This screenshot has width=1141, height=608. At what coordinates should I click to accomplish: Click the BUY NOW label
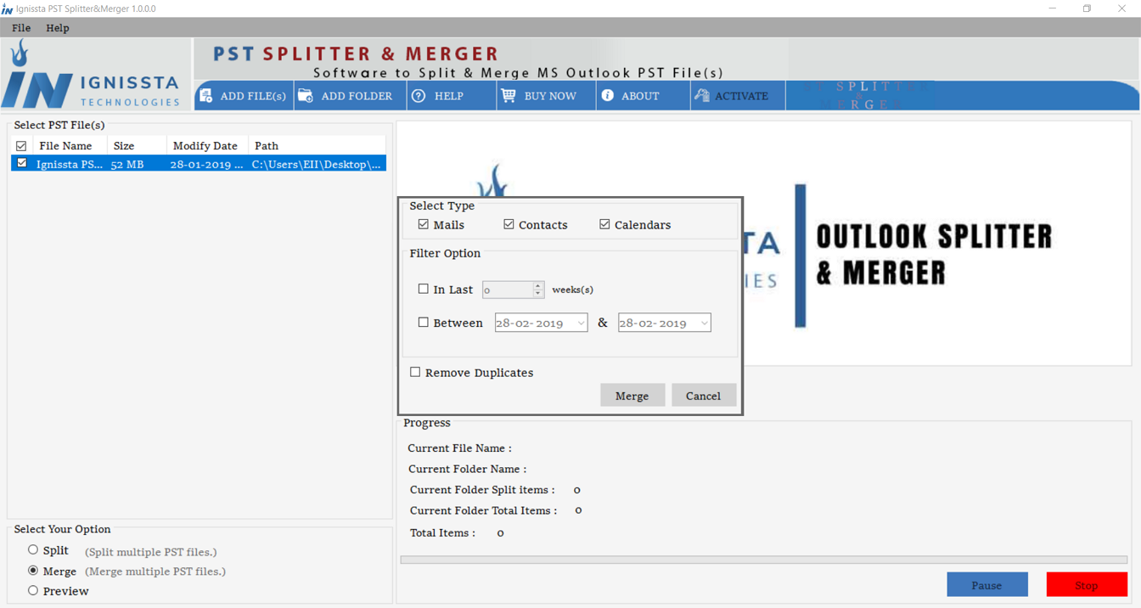pos(550,96)
